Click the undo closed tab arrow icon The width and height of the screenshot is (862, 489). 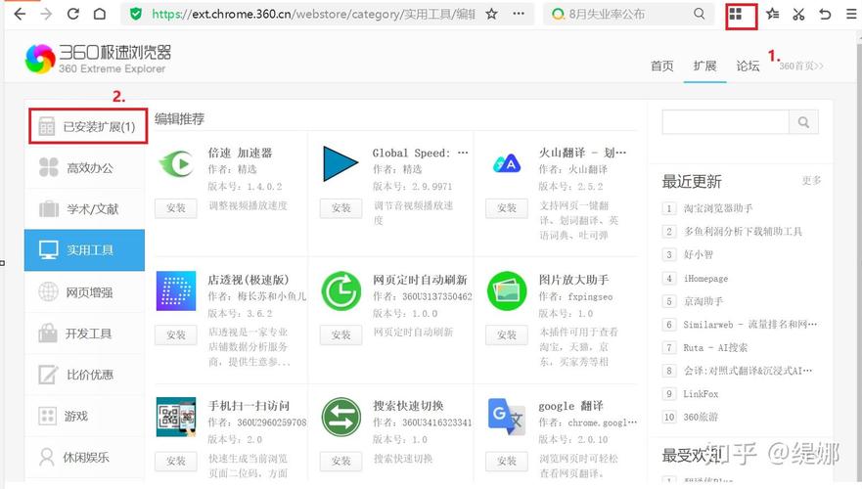click(x=825, y=14)
